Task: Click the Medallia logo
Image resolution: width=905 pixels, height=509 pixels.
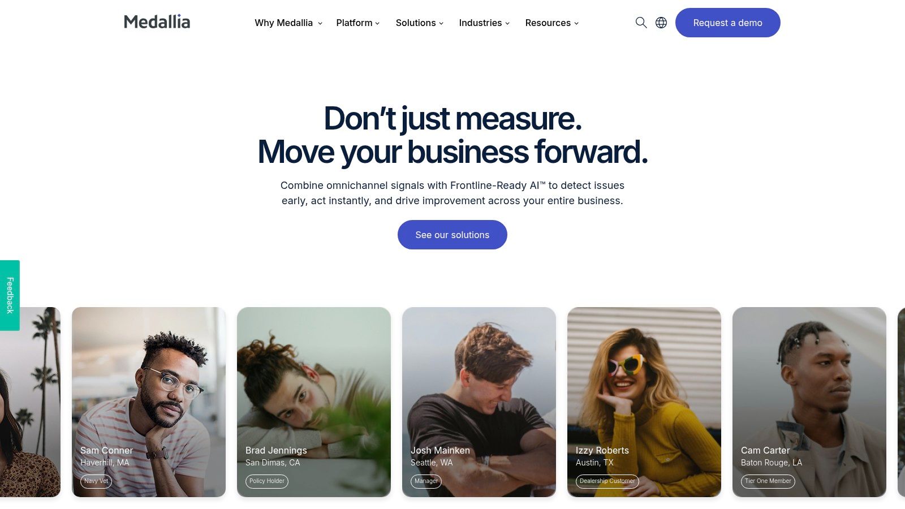Action: 157,22
